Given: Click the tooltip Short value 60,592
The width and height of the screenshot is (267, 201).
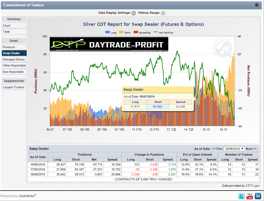Looking at the screenshot, I should (x=158, y=107).
